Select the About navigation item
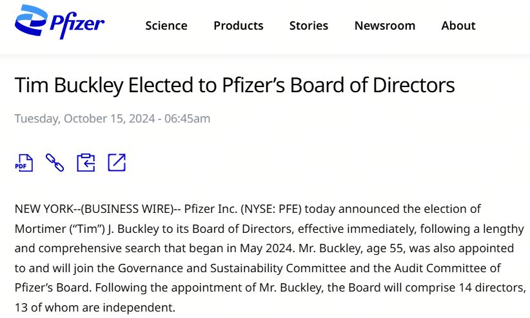530x318 pixels. click(x=458, y=26)
